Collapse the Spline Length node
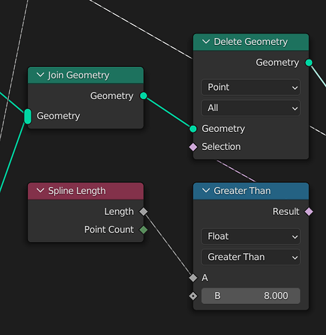The height and width of the screenshot is (335, 326). pyautogui.click(x=40, y=190)
